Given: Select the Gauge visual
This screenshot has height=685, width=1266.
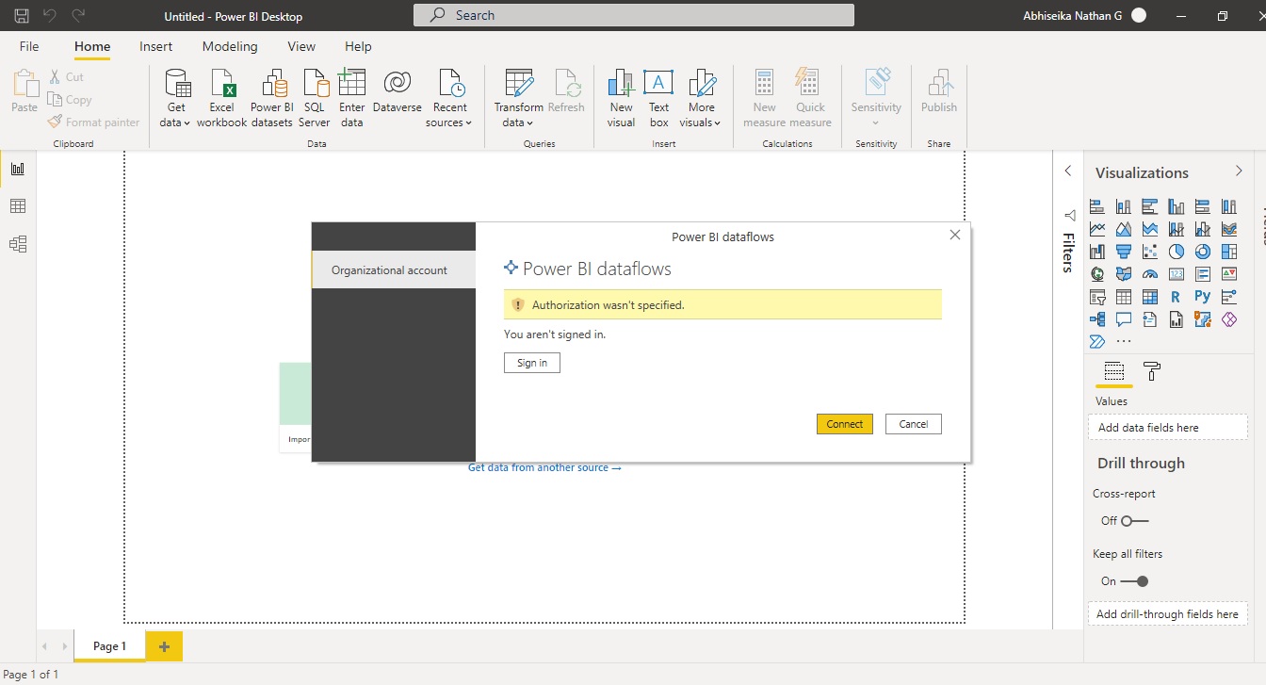Looking at the screenshot, I should click(x=1149, y=274).
